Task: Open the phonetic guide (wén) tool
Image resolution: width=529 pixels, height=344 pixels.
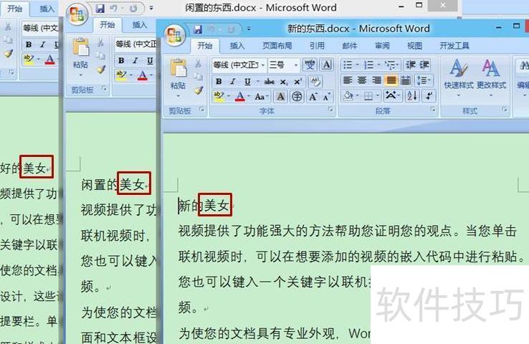Action: point(310,64)
